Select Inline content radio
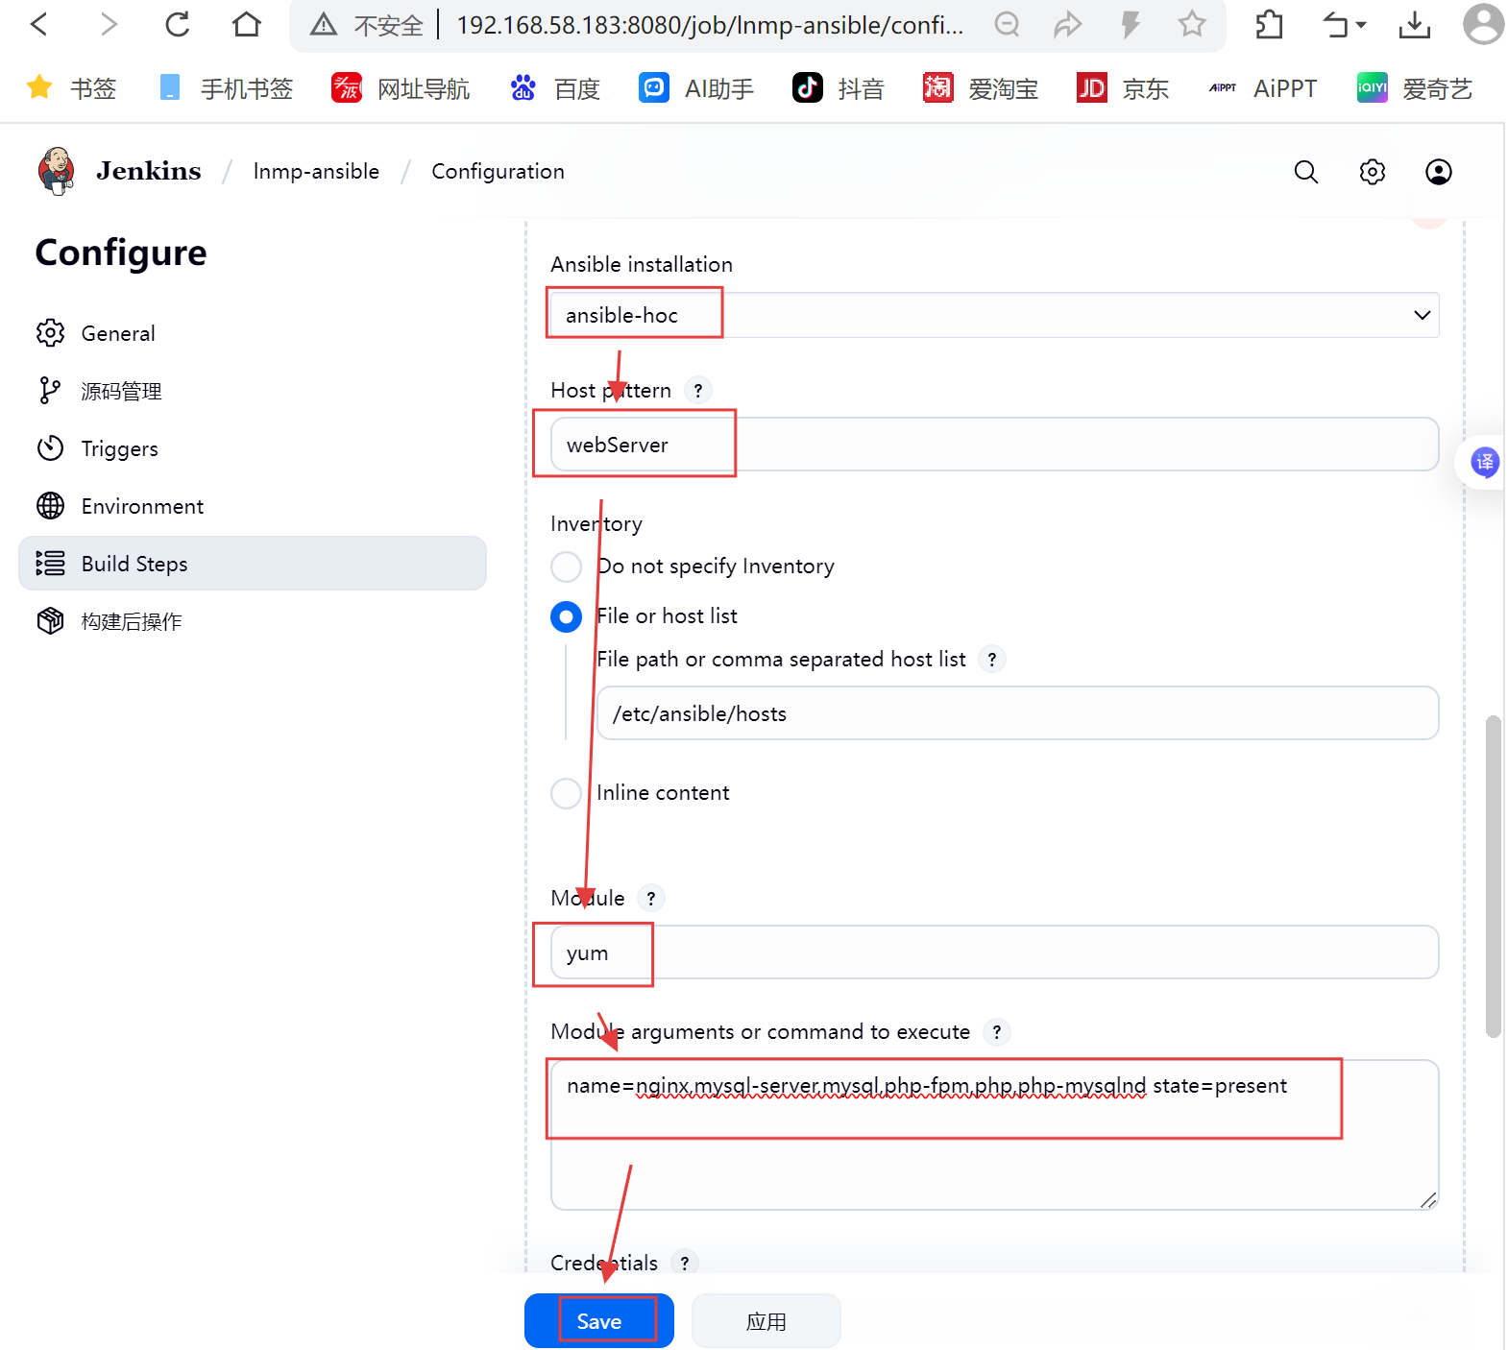Image resolution: width=1508 pixels, height=1350 pixels. pos(566,793)
